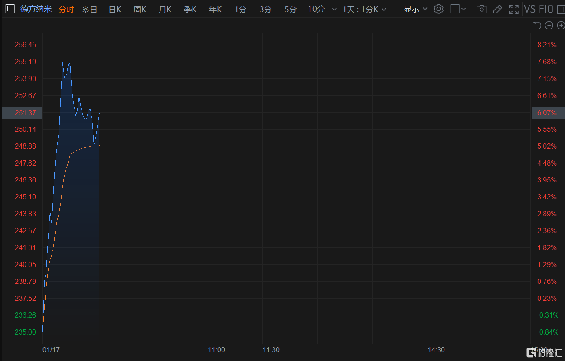
Task: Click the 8.21% percentage axis label
Action: pyautogui.click(x=547, y=45)
